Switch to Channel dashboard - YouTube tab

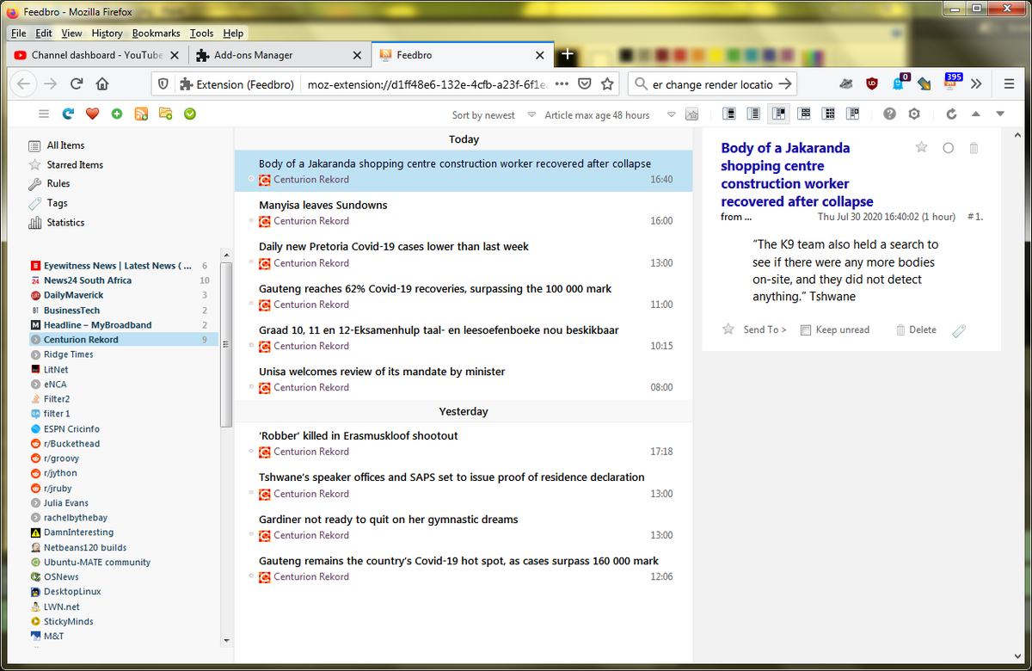tap(97, 55)
